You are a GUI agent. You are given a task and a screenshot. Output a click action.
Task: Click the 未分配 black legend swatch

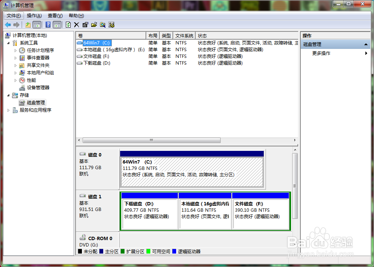point(80,251)
